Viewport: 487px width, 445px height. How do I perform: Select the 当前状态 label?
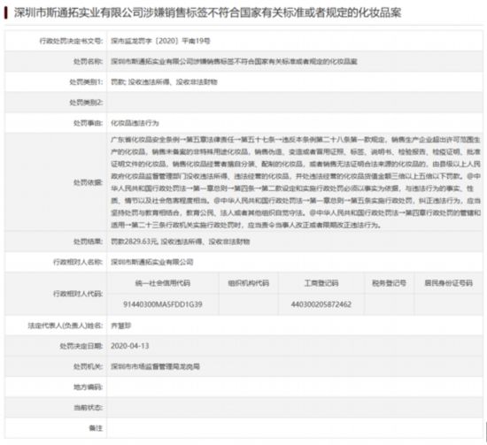coord(88,408)
